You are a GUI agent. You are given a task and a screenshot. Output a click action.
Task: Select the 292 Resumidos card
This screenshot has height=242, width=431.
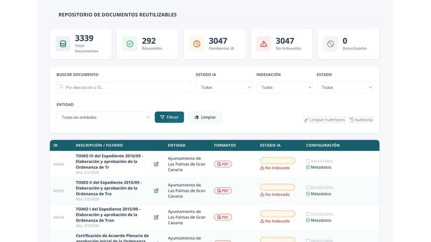point(148,44)
